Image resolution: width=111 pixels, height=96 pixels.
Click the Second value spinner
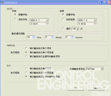tap(72, 37)
